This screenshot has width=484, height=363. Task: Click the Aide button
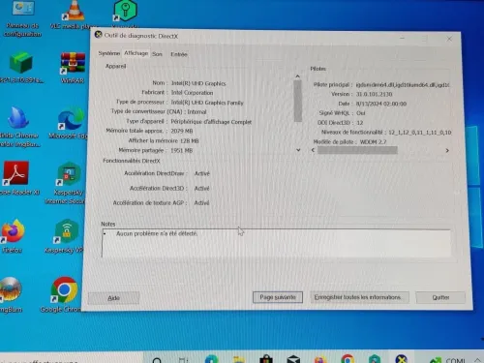click(x=113, y=298)
